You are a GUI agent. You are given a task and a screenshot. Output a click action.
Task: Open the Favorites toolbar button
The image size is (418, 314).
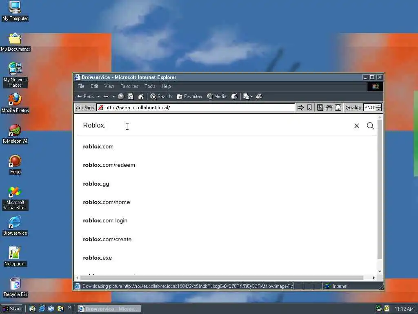[x=189, y=96]
